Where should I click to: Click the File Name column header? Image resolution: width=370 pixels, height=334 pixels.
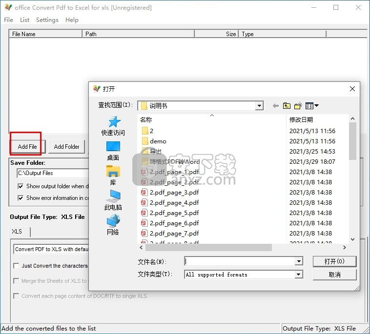point(45,34)
